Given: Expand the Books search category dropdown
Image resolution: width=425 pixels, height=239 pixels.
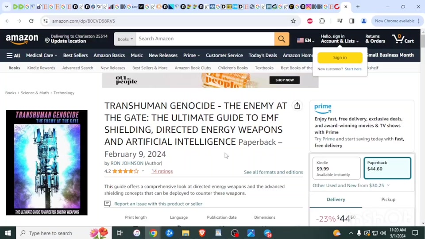Looking at the screenshot, I should tap(125, 39).
